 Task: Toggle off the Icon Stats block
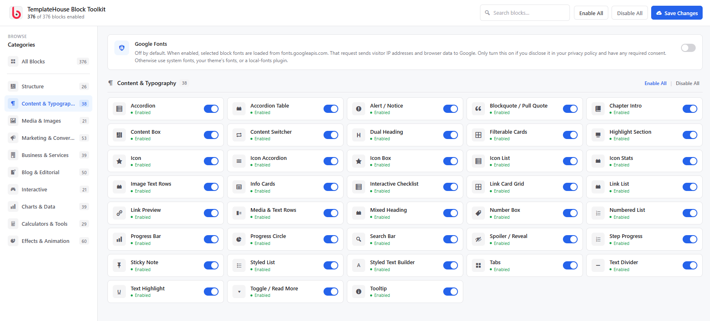pyautogui.click(x=690, y=161)
